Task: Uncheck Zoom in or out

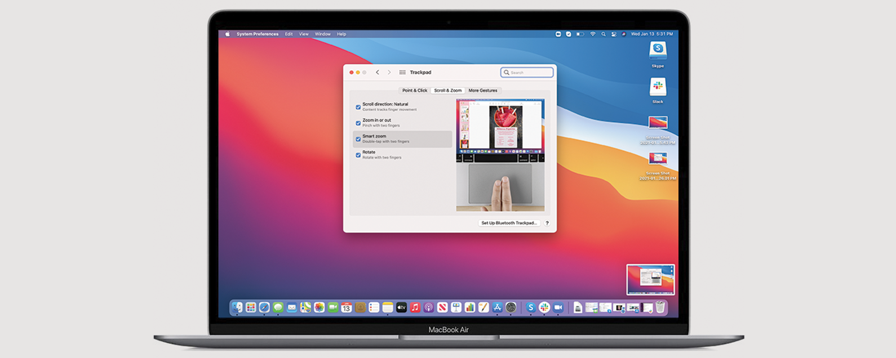Action: pos(358,123)
